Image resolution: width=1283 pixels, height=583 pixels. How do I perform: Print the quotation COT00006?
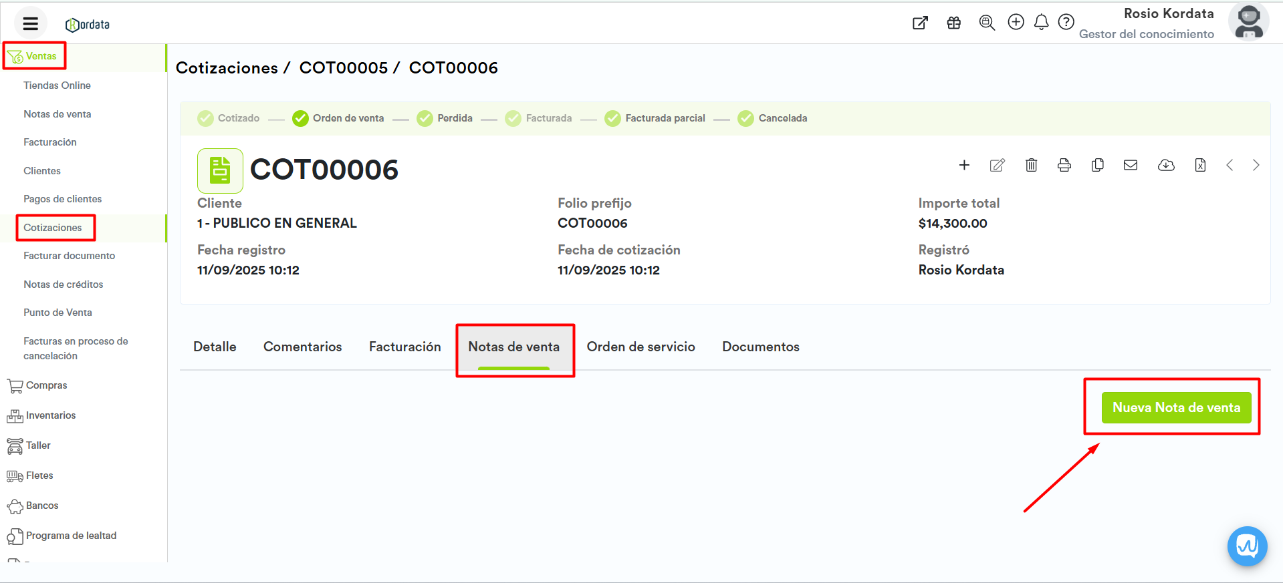click(x=1064, y=165)
